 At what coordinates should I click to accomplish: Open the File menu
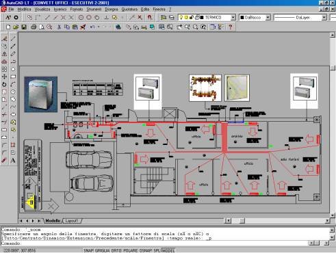click(x=11, y=10)
